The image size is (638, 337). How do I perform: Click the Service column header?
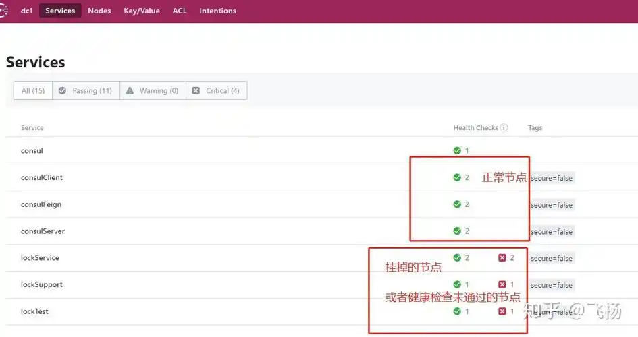(x=32, y=127)
